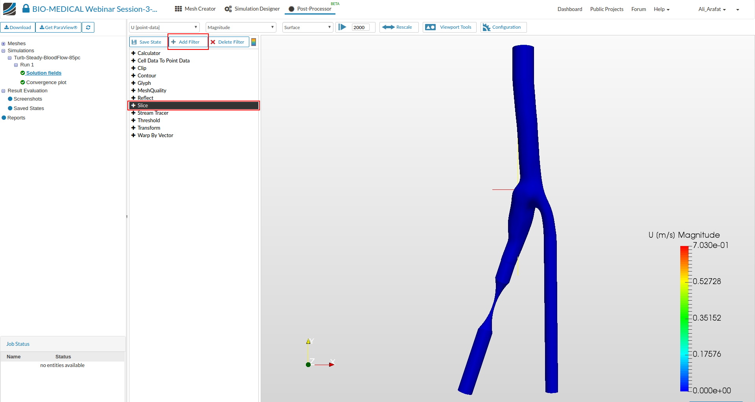Click the Delete Filter button
The height and width of the screenshot is (402, 755).
228,42
